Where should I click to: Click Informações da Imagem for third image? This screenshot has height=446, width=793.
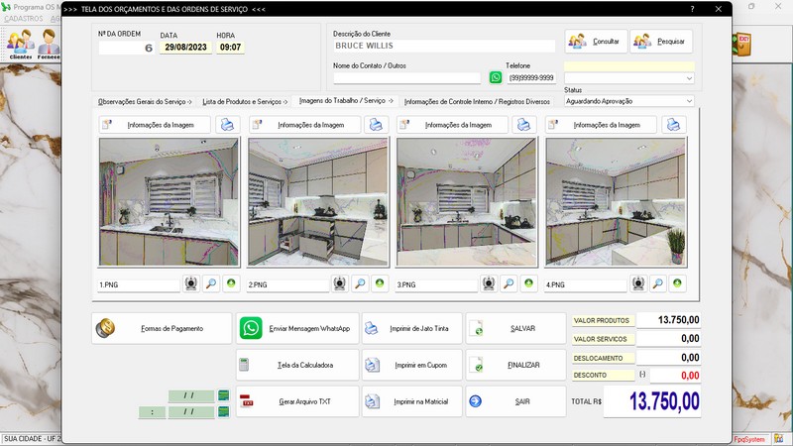[x=452, y=125]
